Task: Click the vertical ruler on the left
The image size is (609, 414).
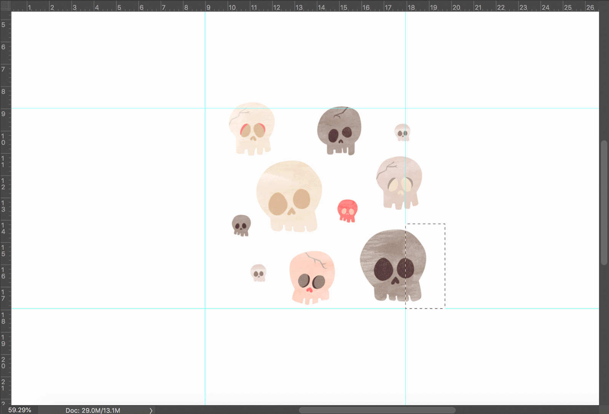Action: tap(5, 190)
